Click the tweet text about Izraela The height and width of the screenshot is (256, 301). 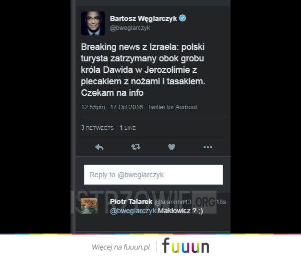click(x=143, y=70)
